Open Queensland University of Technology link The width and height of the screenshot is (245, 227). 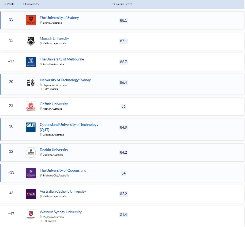[69, 125]
